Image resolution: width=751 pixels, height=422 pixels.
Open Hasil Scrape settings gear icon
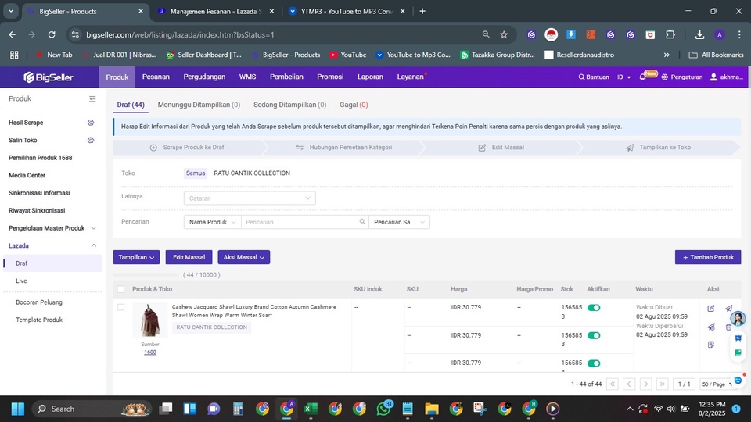click(91, 123)
